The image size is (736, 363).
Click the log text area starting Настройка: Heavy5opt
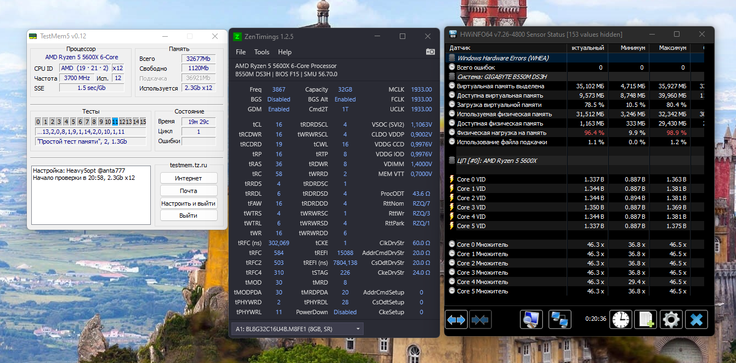(90, 195)
